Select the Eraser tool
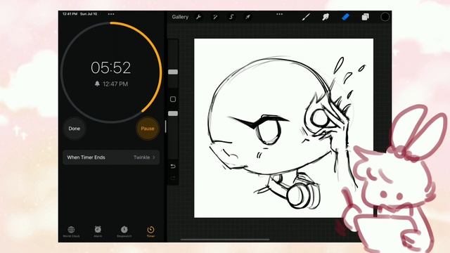 [345, 17]
